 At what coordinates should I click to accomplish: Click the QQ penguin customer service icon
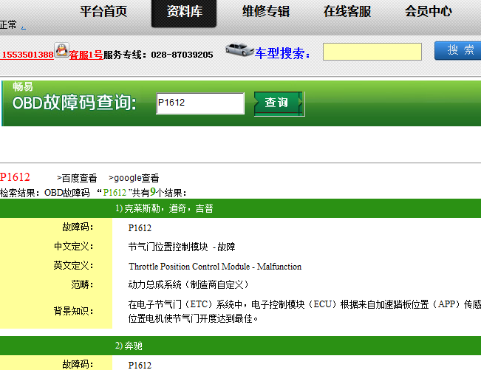pyautogui.click(x=61, y=51)
